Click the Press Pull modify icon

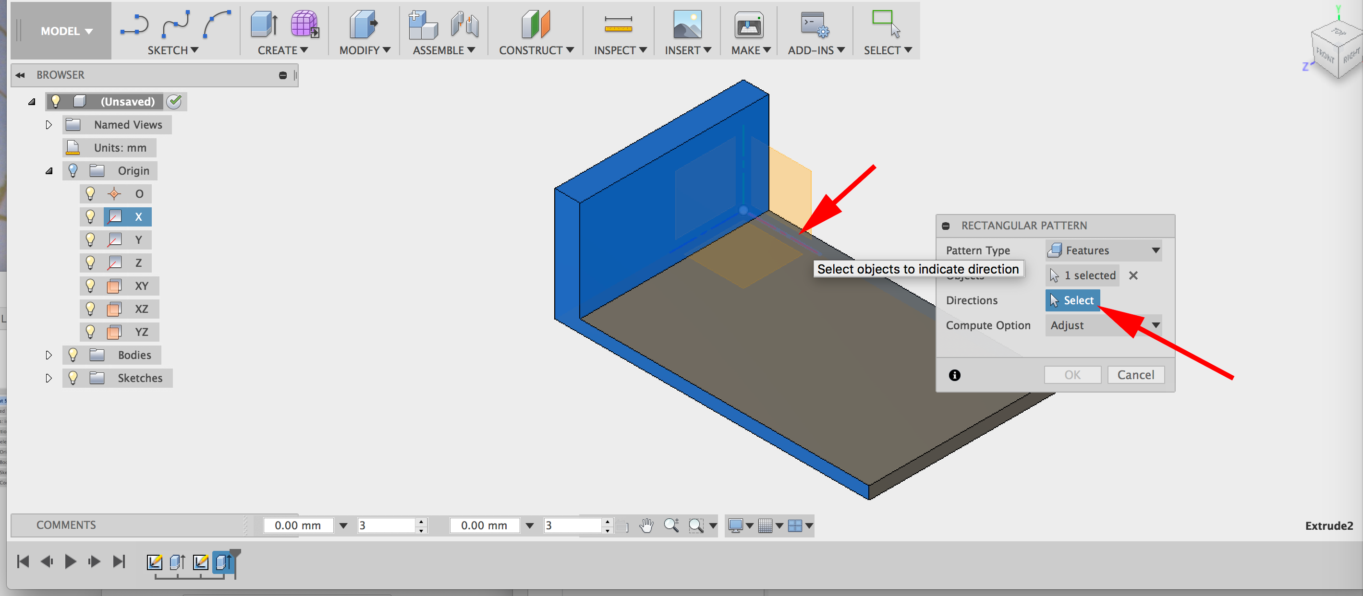(364, 24)
